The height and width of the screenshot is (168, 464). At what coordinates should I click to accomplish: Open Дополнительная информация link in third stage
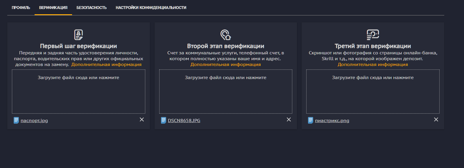tap(373, 65)
